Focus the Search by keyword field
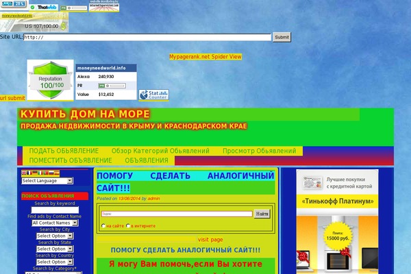This screenshot has width=411, height=274. (x=55, y=210)
